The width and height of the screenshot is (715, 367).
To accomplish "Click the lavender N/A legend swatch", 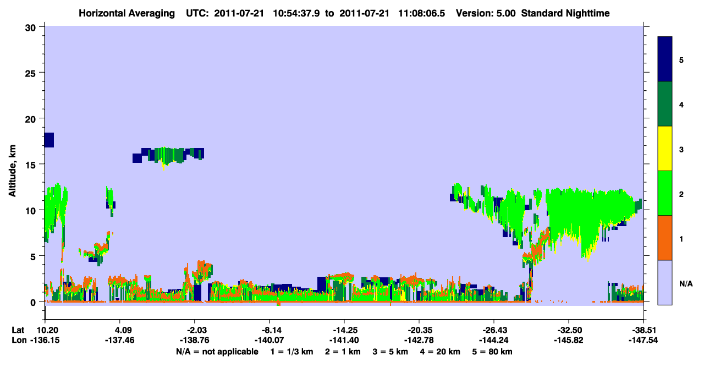I will tap(665, 282).
